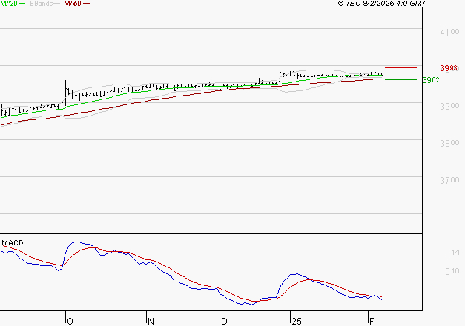Select the O month marker on time axis
The width and height of the screenshot is (465, 326).
70,321
